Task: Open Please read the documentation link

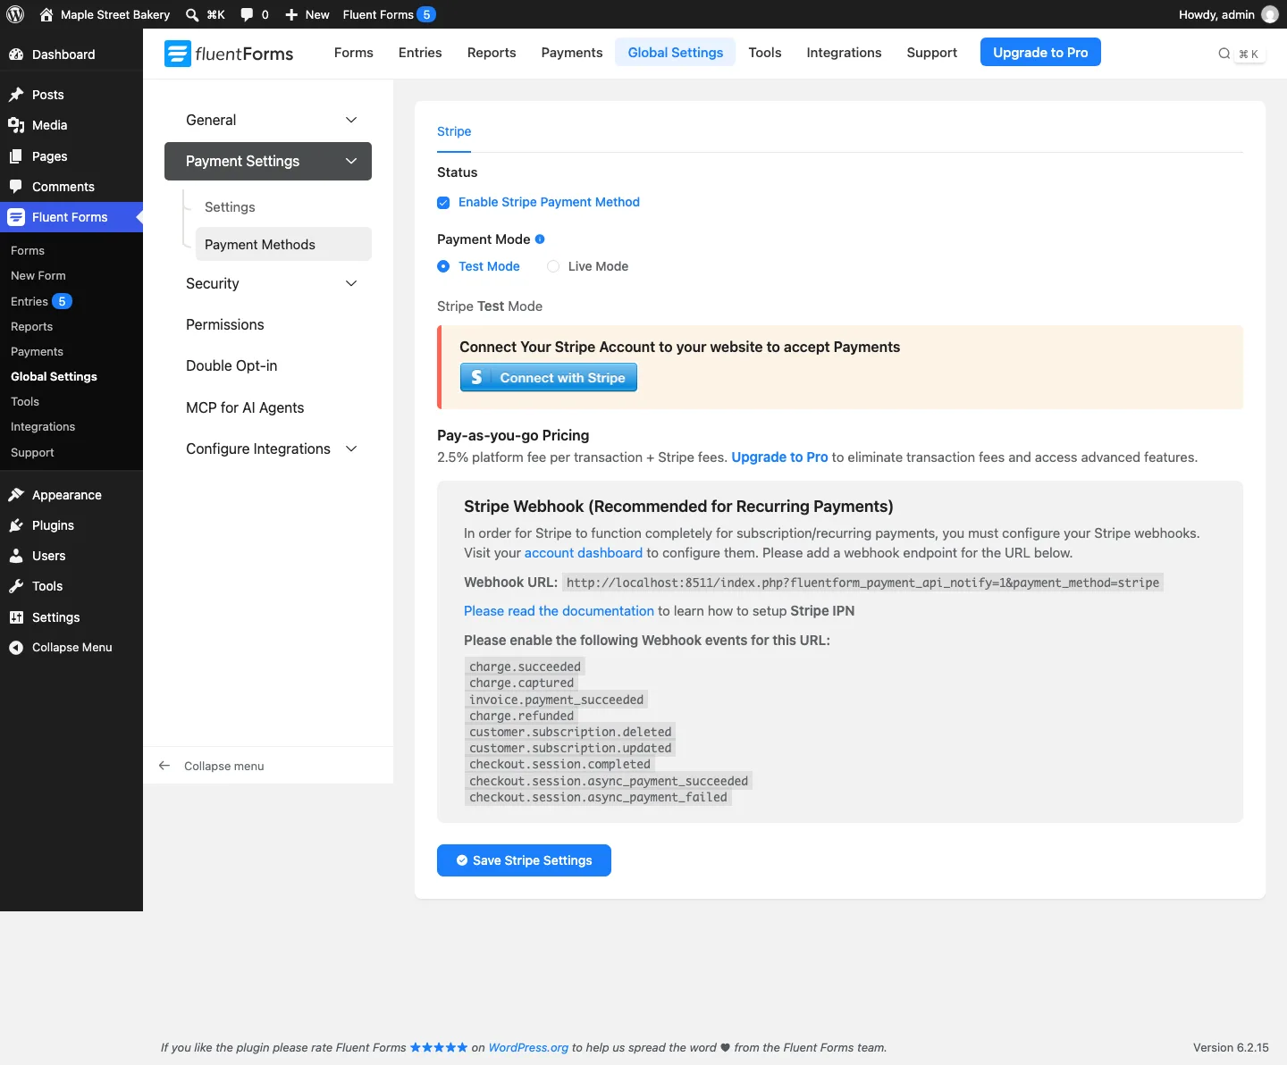Action: [x=559, y=611]
